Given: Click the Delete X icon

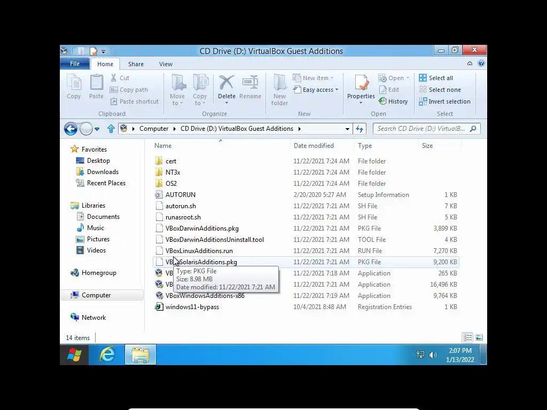Looking at the screenshot, I should 226,83.
